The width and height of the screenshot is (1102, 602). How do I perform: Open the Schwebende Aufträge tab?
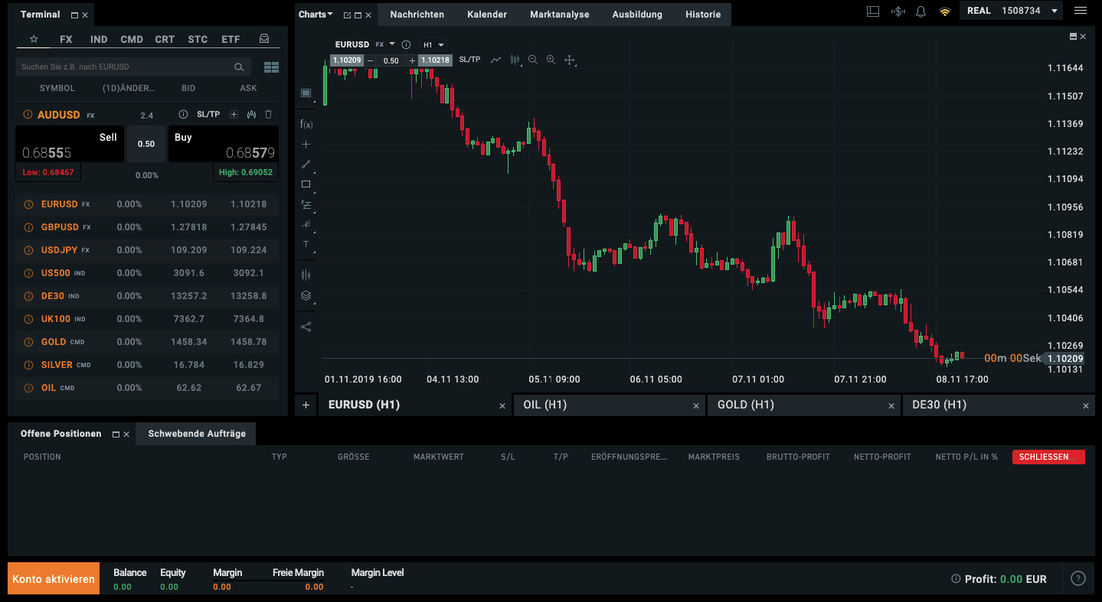click(197, 434)
